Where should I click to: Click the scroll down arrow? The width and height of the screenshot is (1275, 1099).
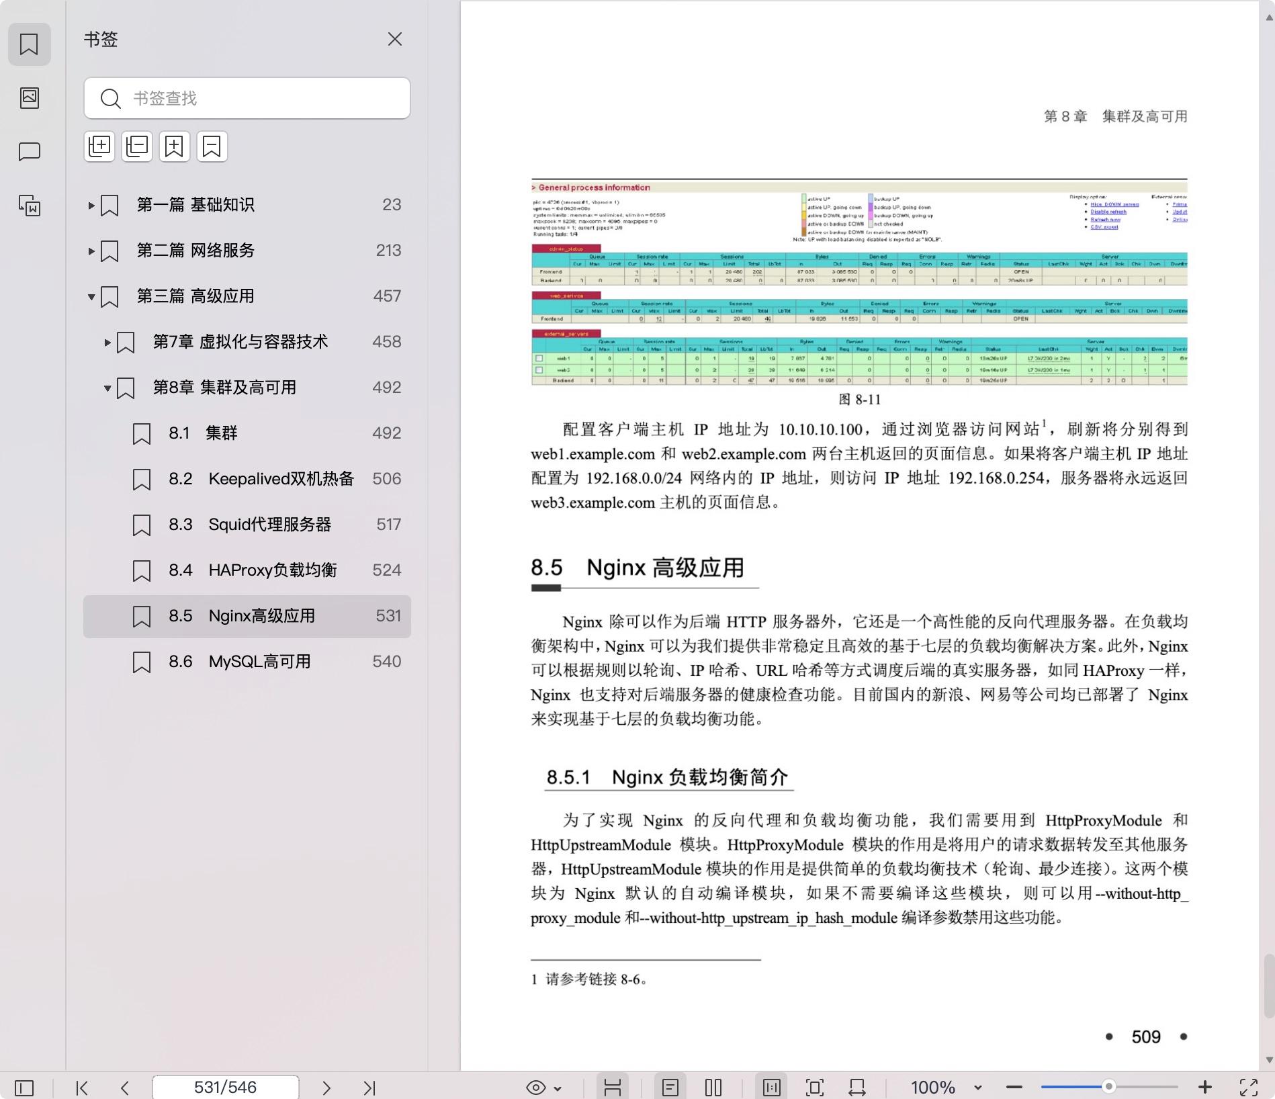[1269, 1060]
